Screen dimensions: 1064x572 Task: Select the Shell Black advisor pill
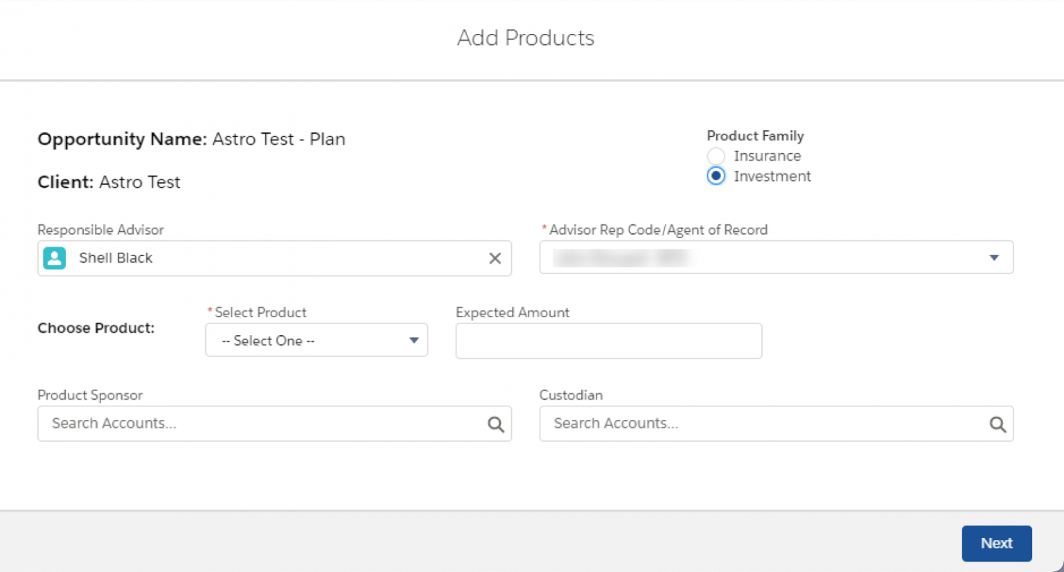coord(116,258)
